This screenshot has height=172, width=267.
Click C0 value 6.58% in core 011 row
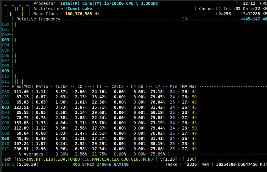[x=81, y=149]
